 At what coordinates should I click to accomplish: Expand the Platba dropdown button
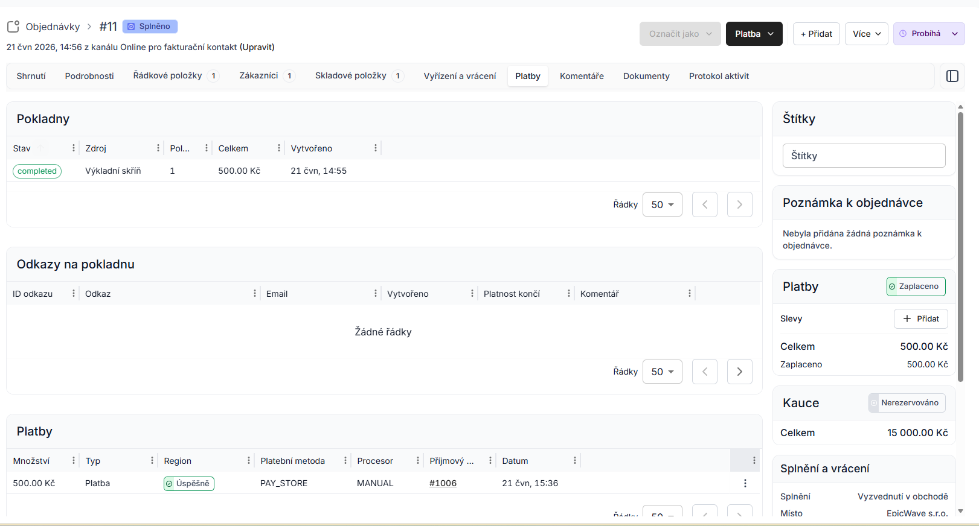(x=754, y=34)
